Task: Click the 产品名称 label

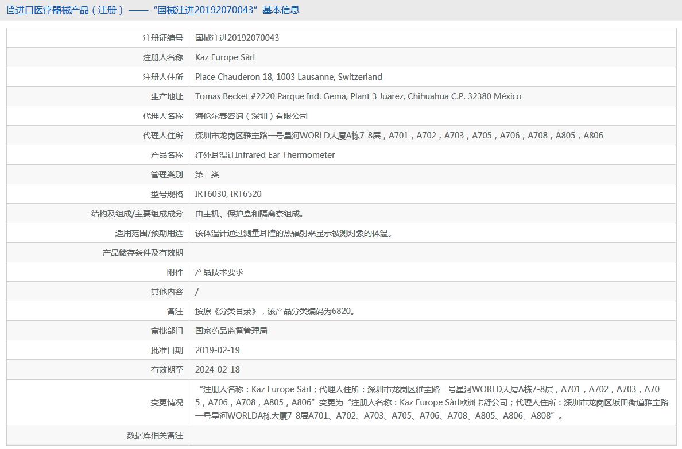Action: click(x=167, y=155)
